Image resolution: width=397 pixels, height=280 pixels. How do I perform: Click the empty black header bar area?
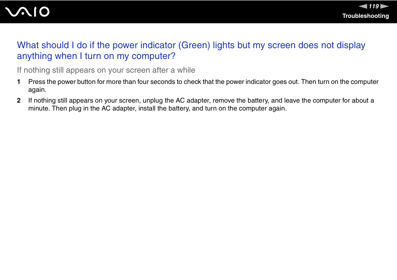198,12
